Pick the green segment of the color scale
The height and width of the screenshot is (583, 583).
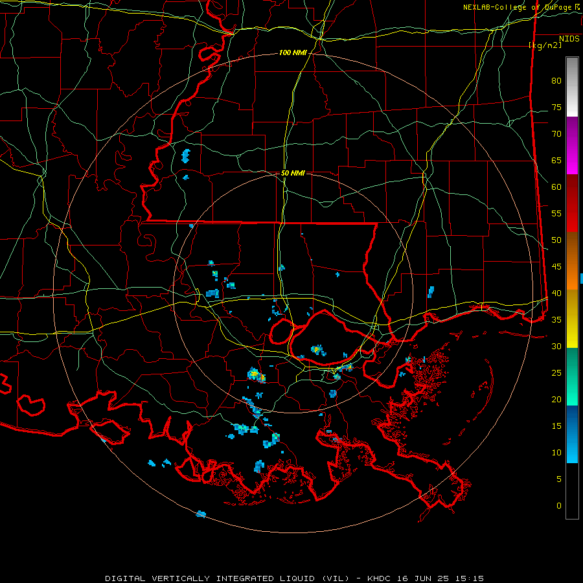point(572,376)
